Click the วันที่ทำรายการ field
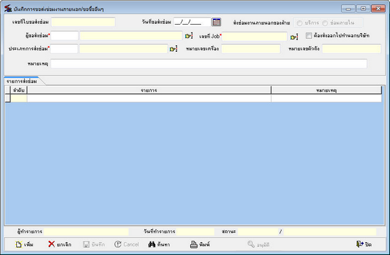 pos(195,232)
